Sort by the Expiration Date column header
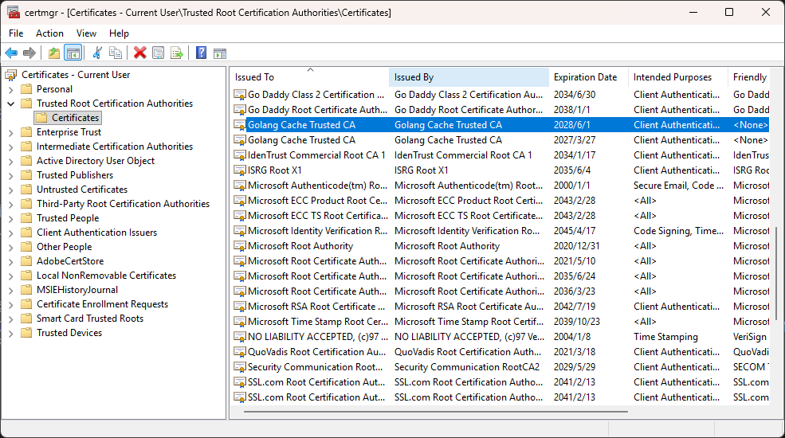This screenshot has height=438, width=785. (585, 77)
